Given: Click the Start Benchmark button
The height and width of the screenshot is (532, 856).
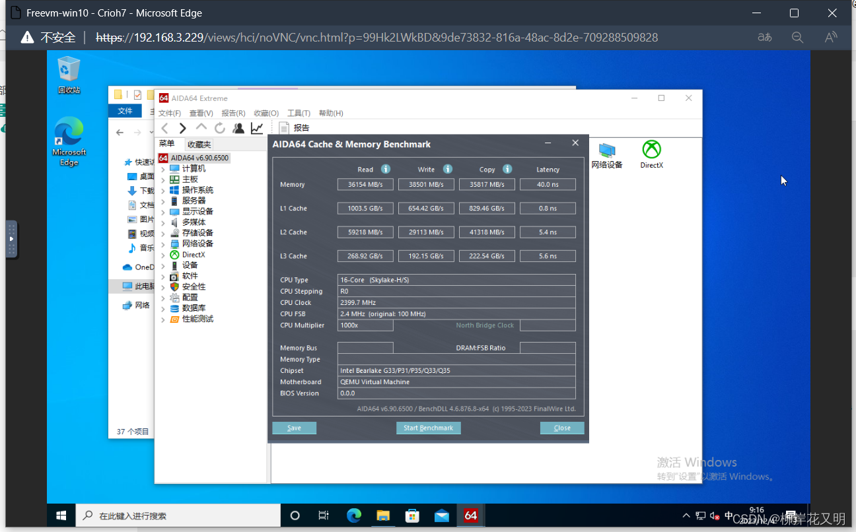Looking at the screenshot, I should (428, 428).
